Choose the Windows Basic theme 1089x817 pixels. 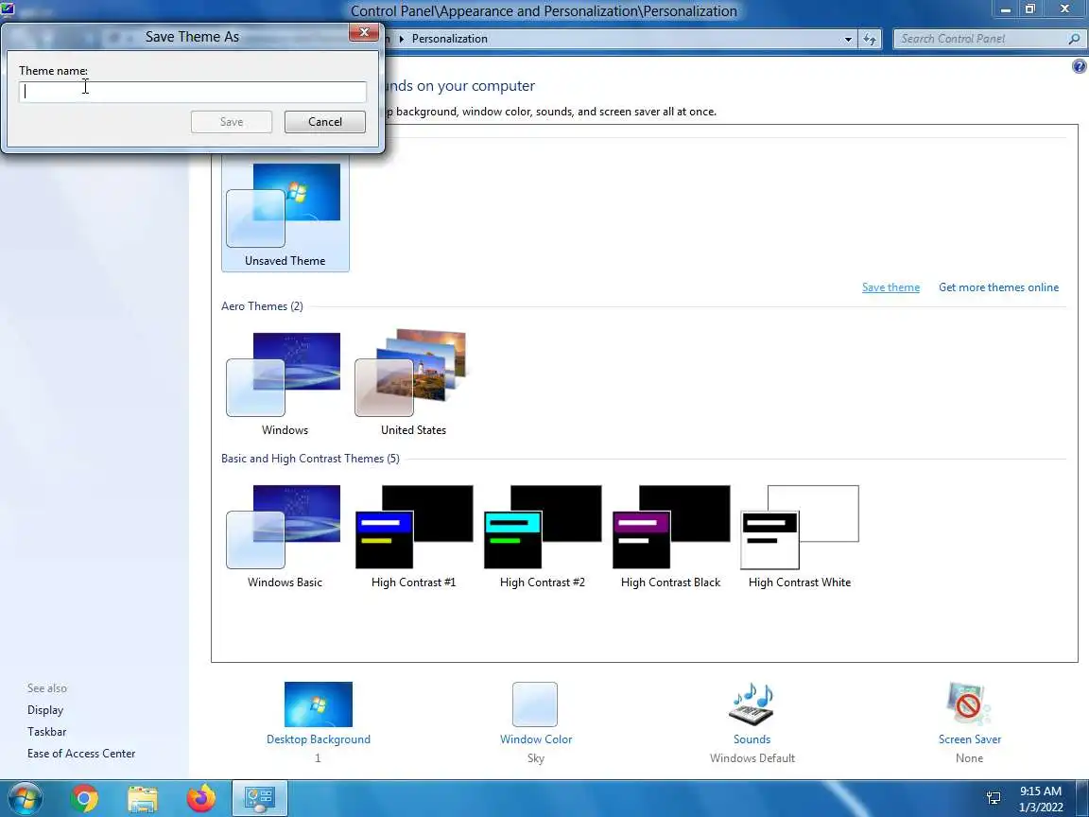[285, 536]
